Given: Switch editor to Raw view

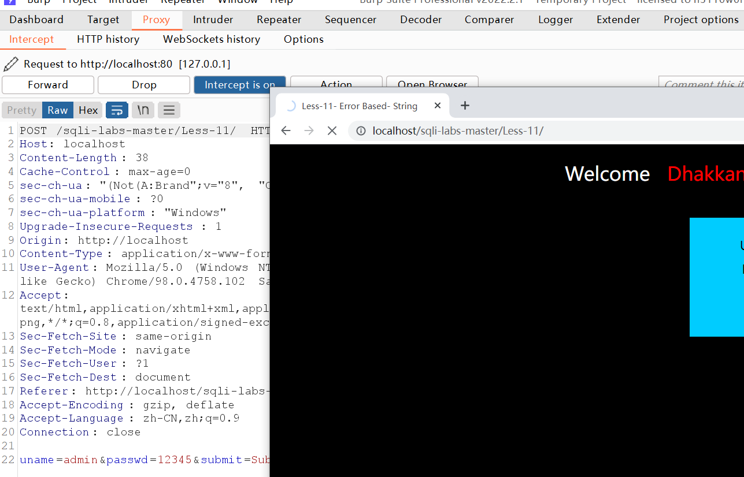Looking at the screenshot, I should pyautogui.click(x=58, y=110).
